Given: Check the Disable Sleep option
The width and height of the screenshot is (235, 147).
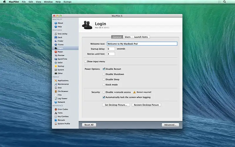Looking at the screenshot, I should [x=104, y=79].
